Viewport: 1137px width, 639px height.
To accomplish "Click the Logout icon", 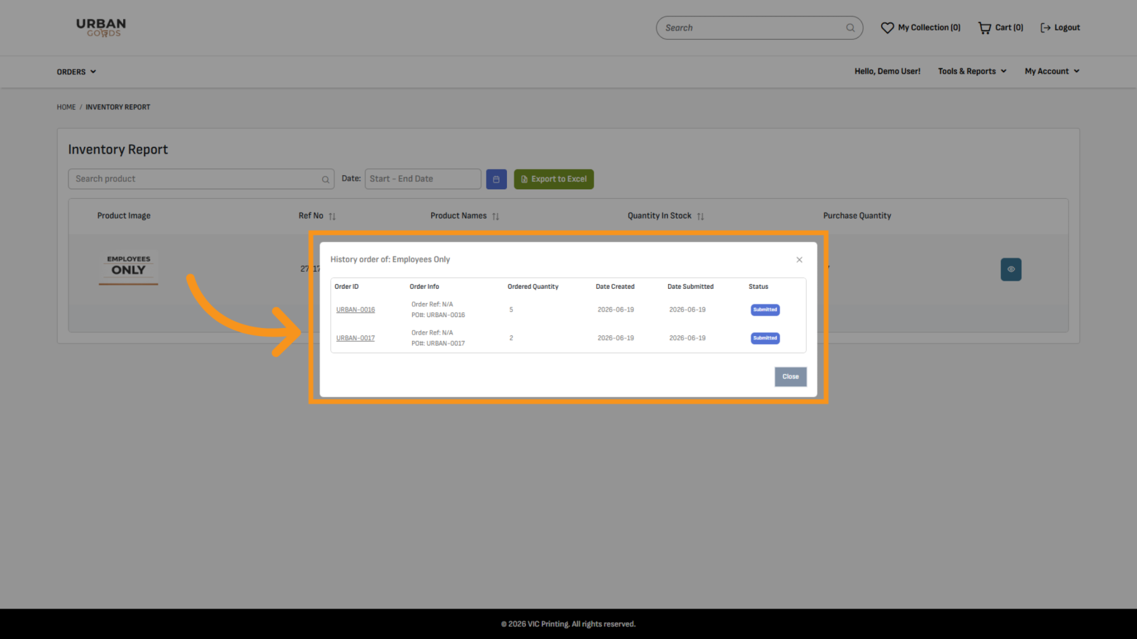I will (x=1046, y=28).
